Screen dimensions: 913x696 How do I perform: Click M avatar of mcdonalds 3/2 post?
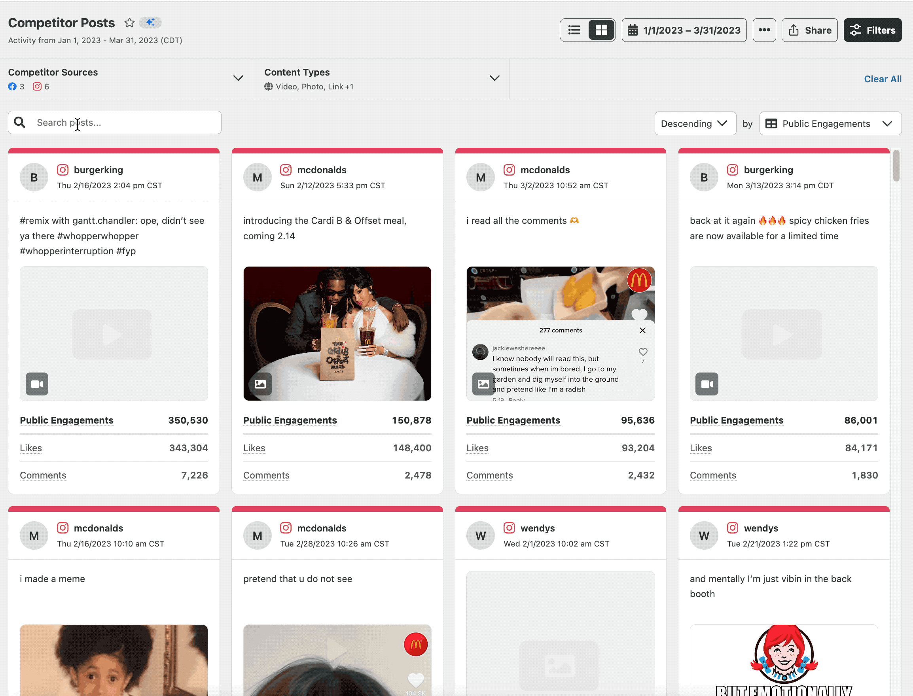click(x=481, y=177)
